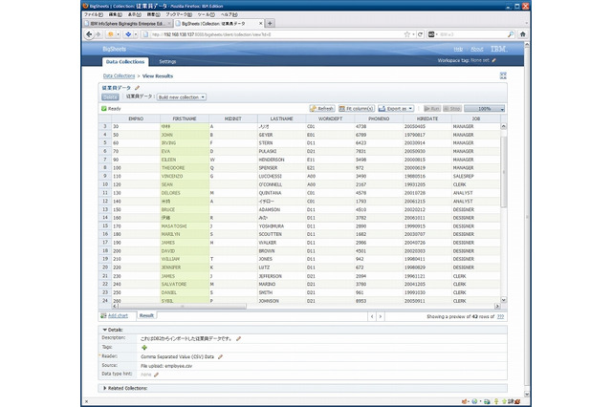
Task: Edit the workspace tag with pencil icon
Action: pyautogui.click(x=493, y=60)
